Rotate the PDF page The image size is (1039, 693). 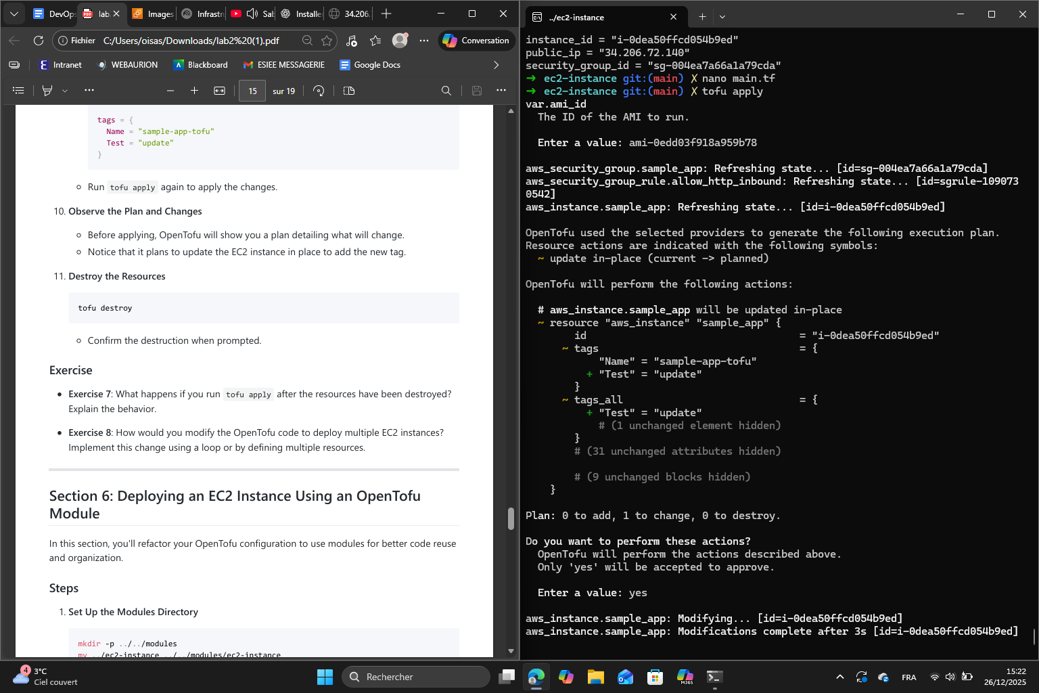(319, 91)
